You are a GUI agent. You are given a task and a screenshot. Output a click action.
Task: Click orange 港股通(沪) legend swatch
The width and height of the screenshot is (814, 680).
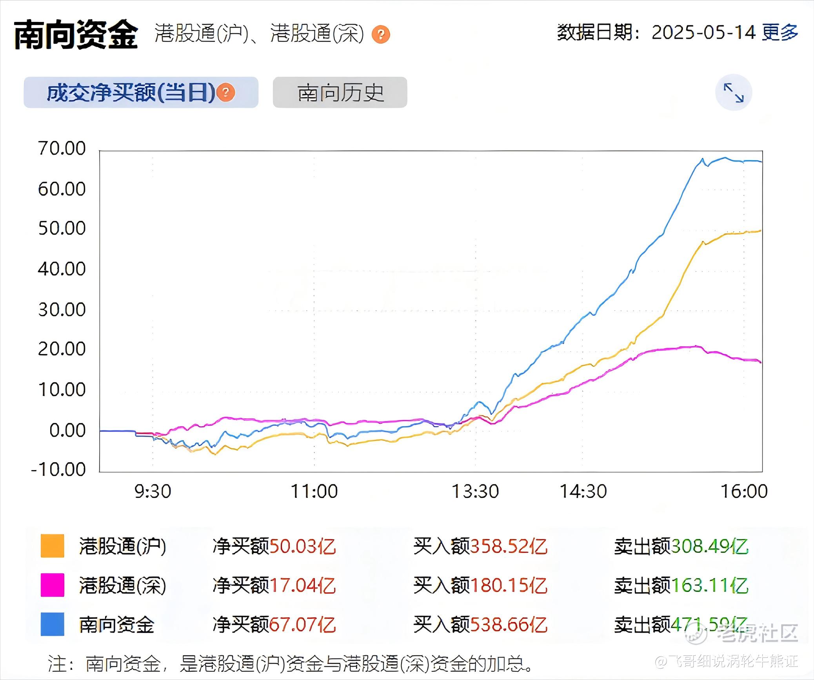pos(53,546)
